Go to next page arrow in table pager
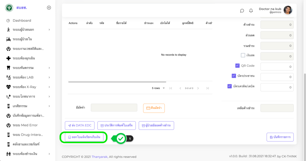The image size is (306, 161). [x=198, y=88]
